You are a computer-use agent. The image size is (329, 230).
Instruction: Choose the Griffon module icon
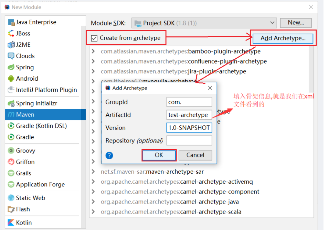click(11, 162)
